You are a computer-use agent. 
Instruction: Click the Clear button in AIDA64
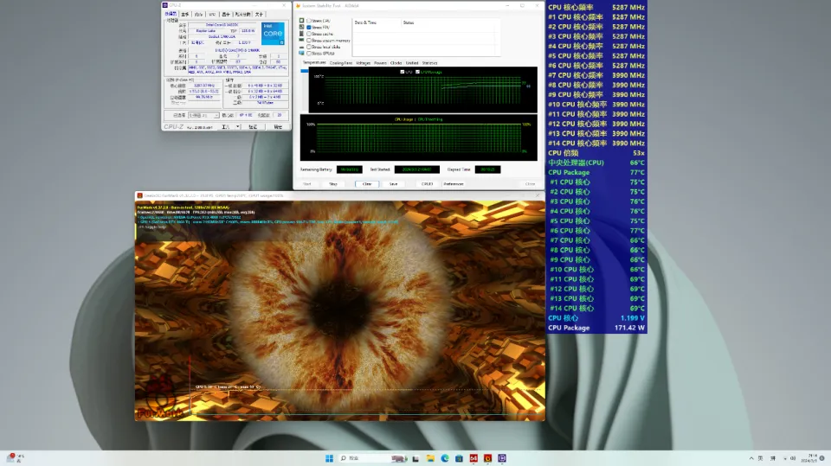coord(367,184)
